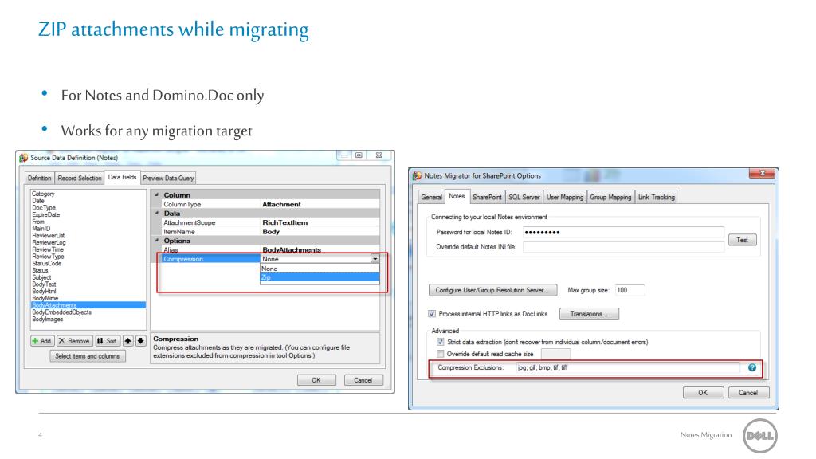816x459 pixels.
Task: Open the Compression dropdown arrow
Action: (x=375, y=259)
